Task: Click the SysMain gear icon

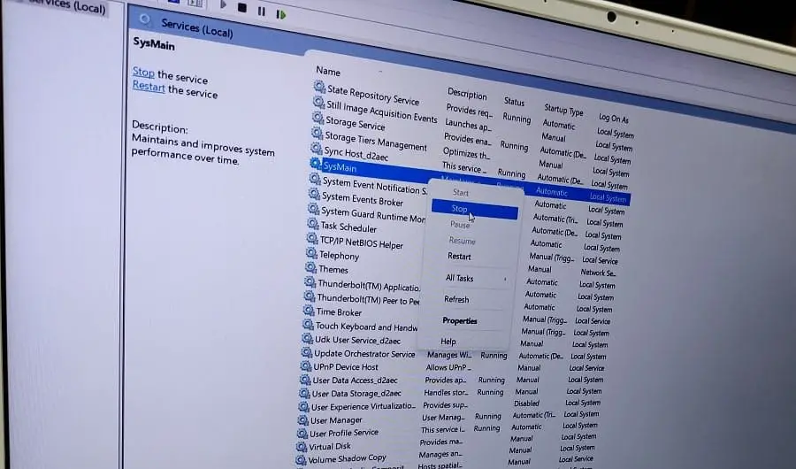Action: pyautogui.click(x=315, y=164)
